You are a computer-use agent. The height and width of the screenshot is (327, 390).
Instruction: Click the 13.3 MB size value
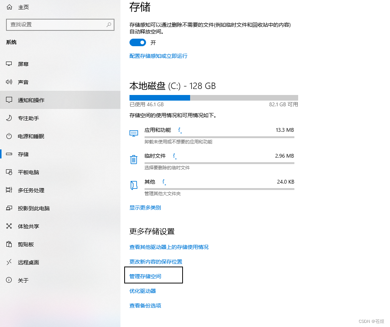pyautogui.click(x=285, y=130)
